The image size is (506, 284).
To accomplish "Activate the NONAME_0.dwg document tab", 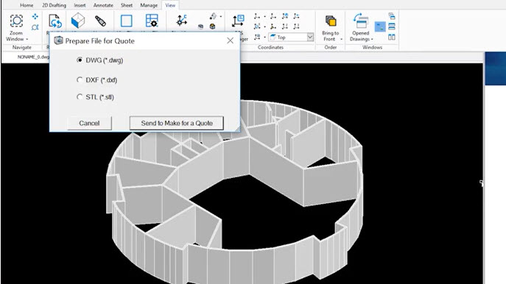I will point(33,57).
